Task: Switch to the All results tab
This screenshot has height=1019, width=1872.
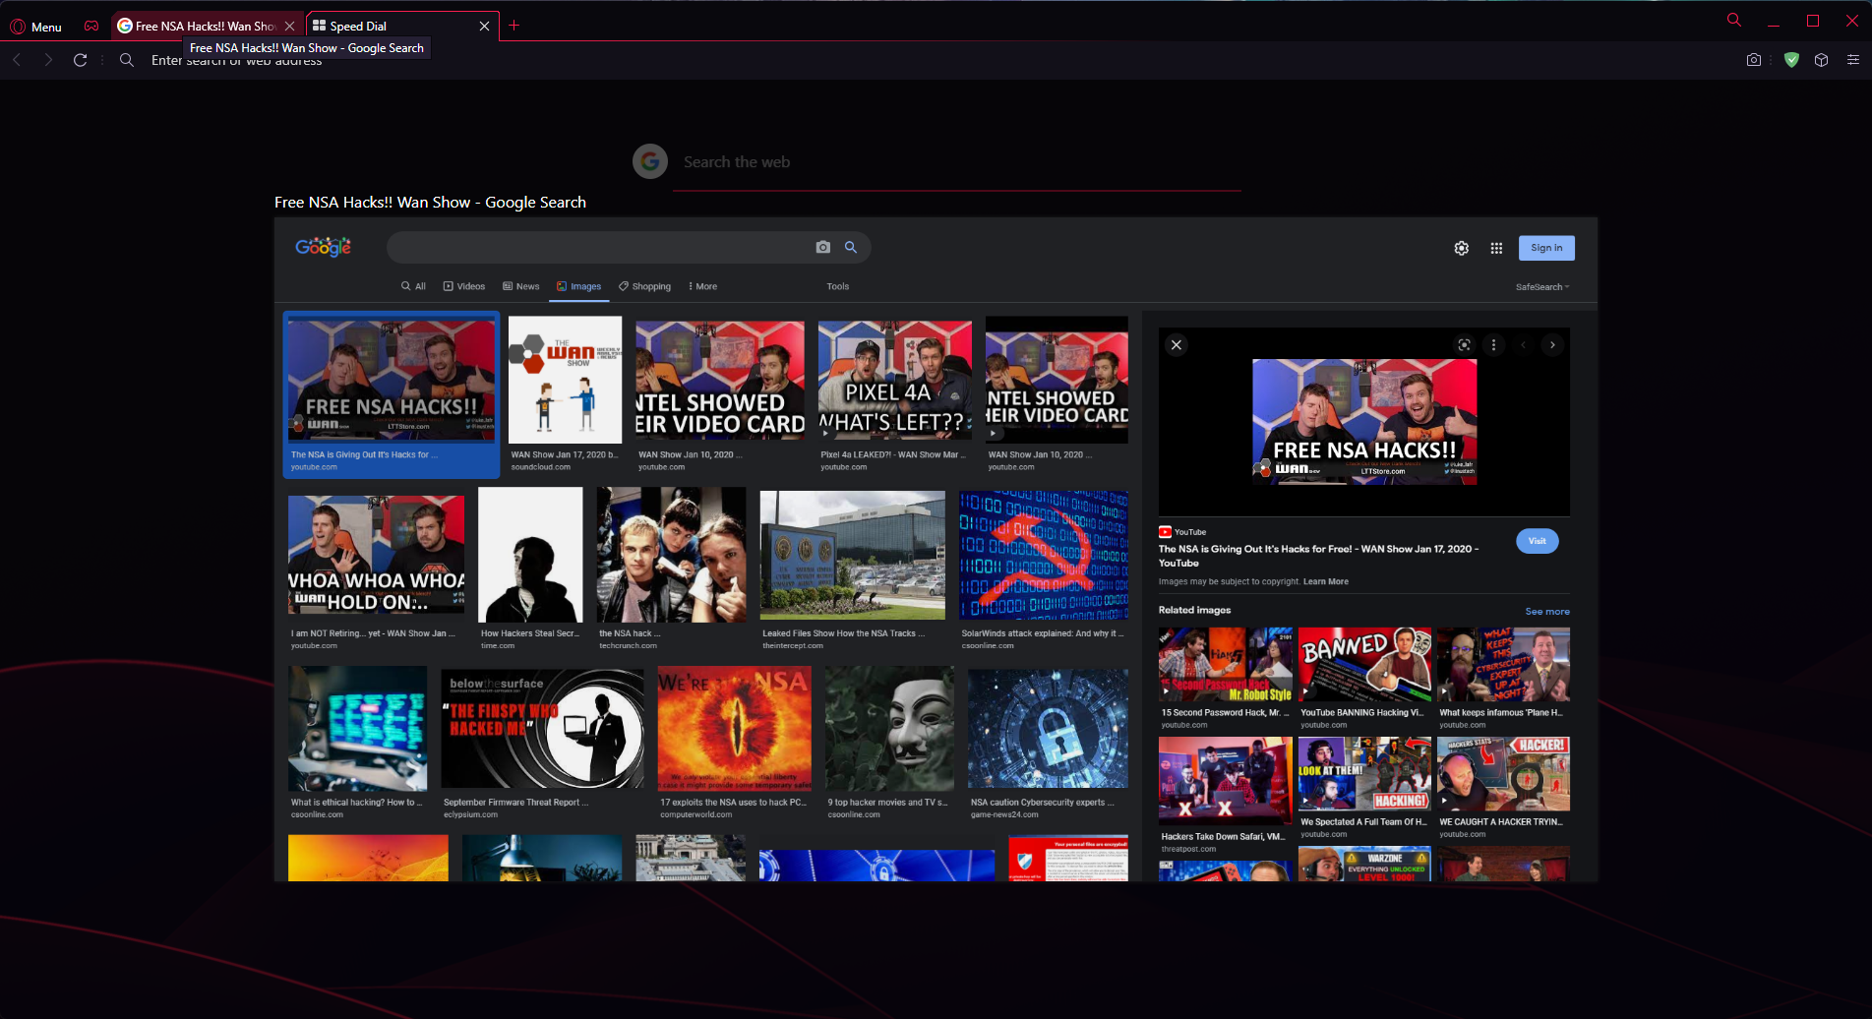Action: [413, 286]
